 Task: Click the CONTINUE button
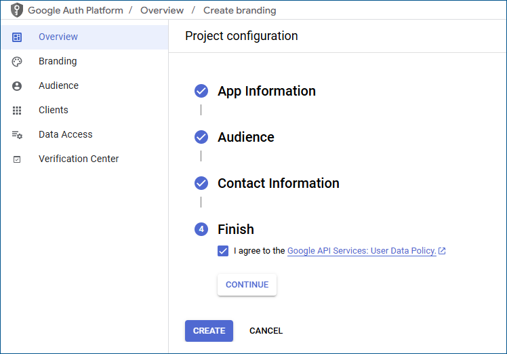(x=247, y=285)
